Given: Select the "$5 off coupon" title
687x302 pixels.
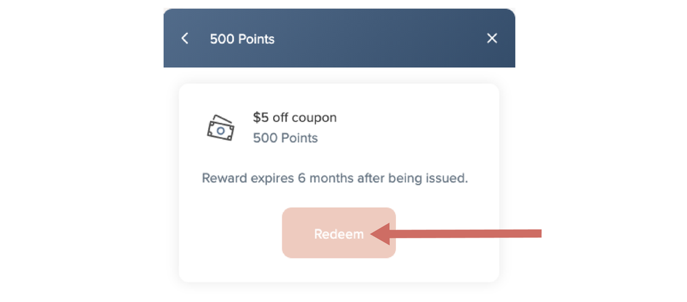Looking at the screenshot, I should coord(295,117).
